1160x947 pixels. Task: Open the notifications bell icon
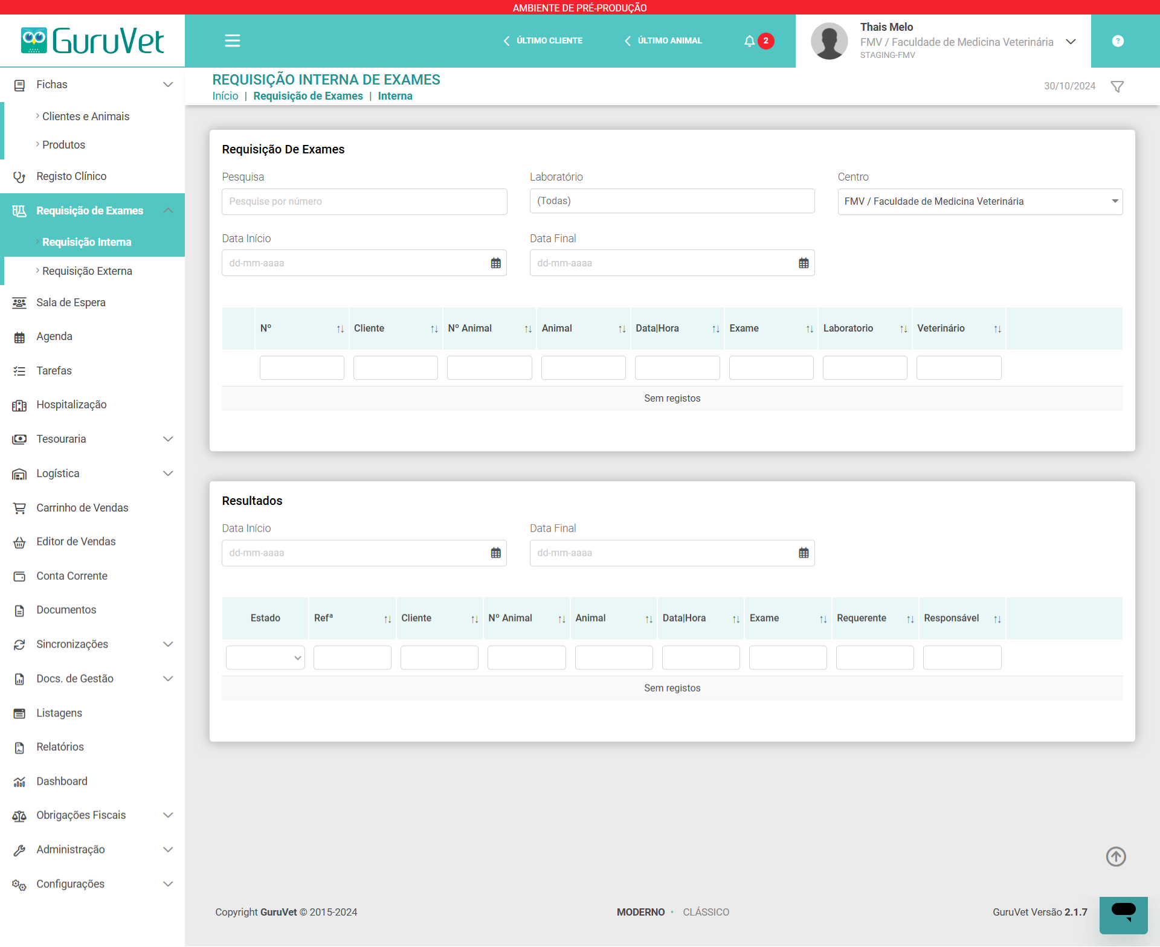[749, 40]
